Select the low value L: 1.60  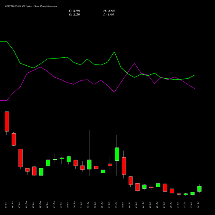tap(109, 15)
